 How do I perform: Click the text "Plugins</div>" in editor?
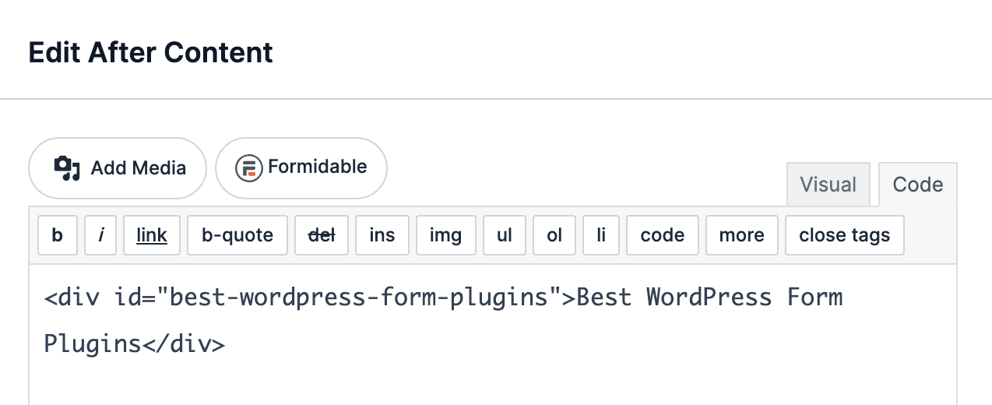tap(135, 344)
